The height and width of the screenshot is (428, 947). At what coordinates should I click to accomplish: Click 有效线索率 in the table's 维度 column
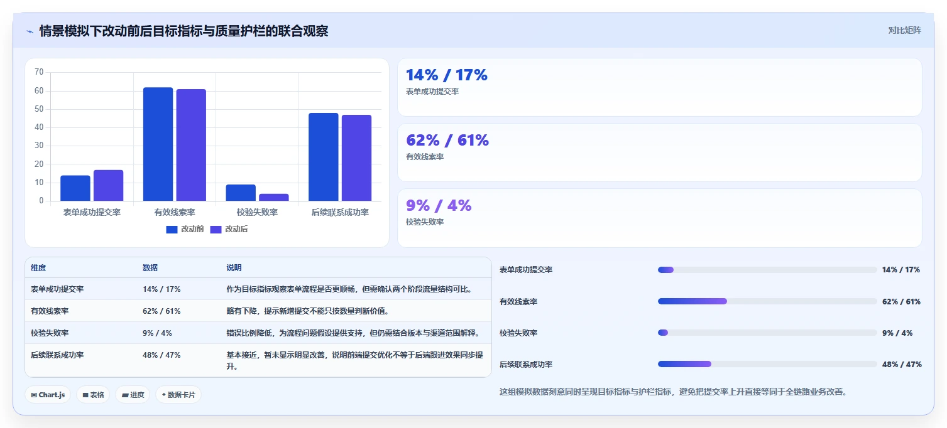50,311
